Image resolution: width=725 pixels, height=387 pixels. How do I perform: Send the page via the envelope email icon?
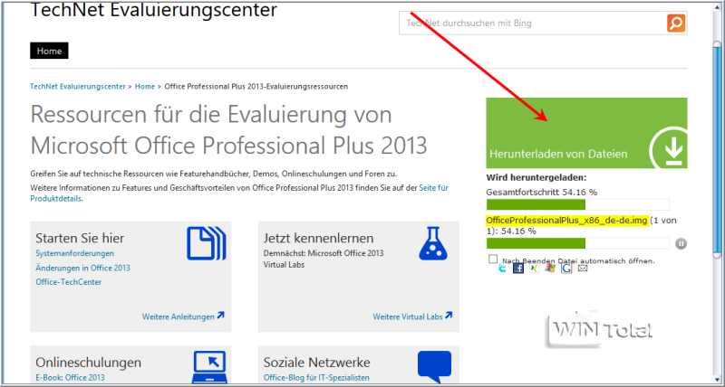[583, 268]
